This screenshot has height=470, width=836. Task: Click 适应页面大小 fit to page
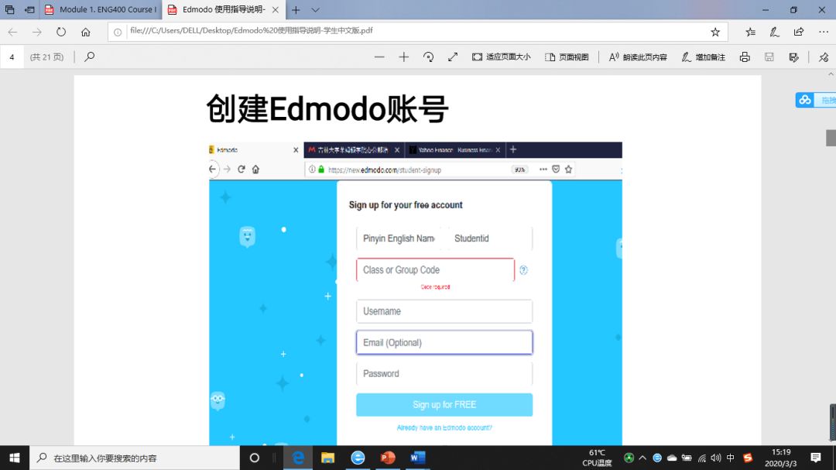pyautogui.click(x=501, y=57)
